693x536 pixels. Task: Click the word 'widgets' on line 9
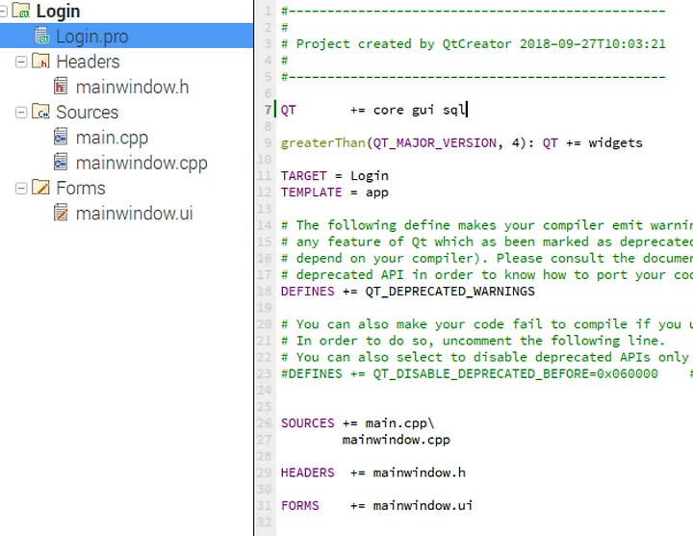click(616, 143)
